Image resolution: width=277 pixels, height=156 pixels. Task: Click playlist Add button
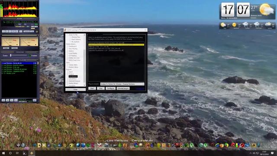(x=3, y=100)
